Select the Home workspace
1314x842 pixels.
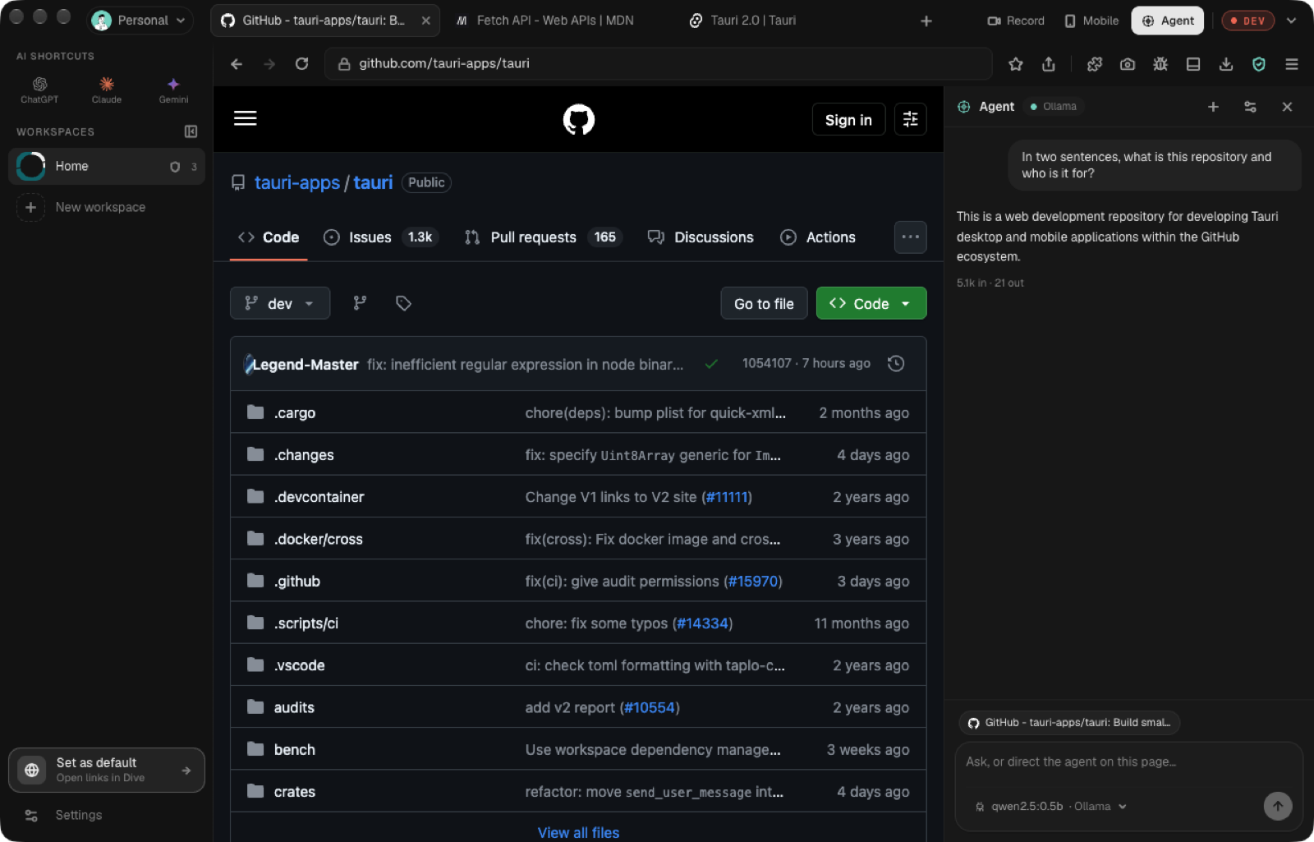107,166
